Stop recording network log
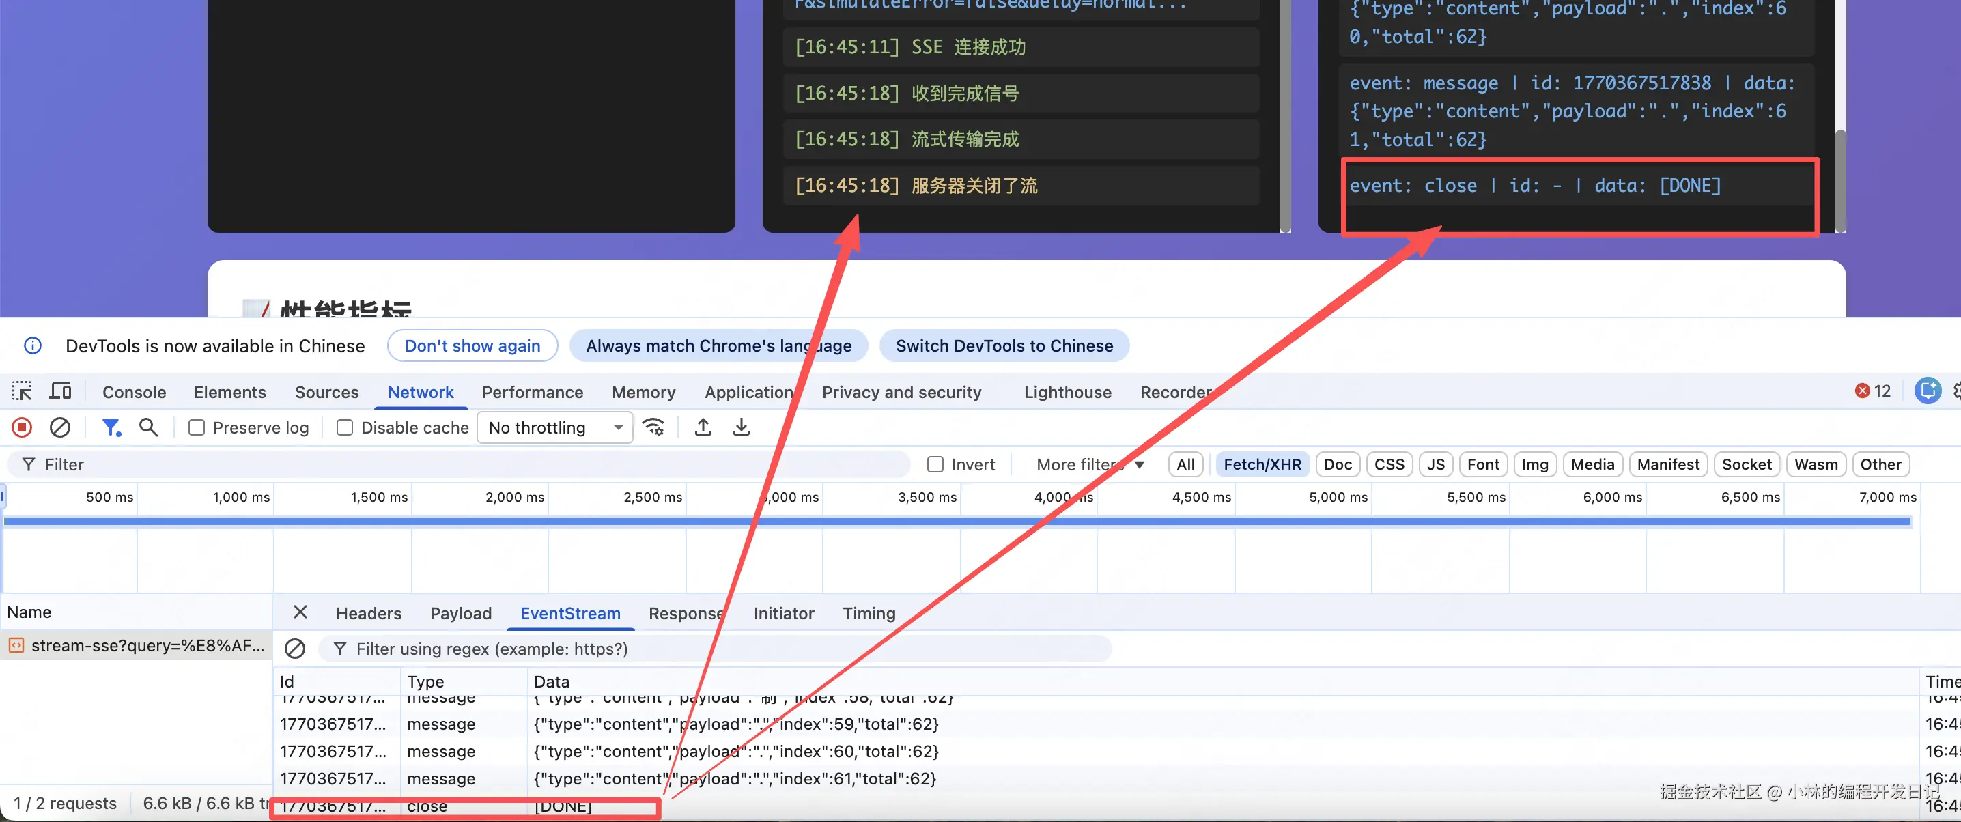 [22, 428]
